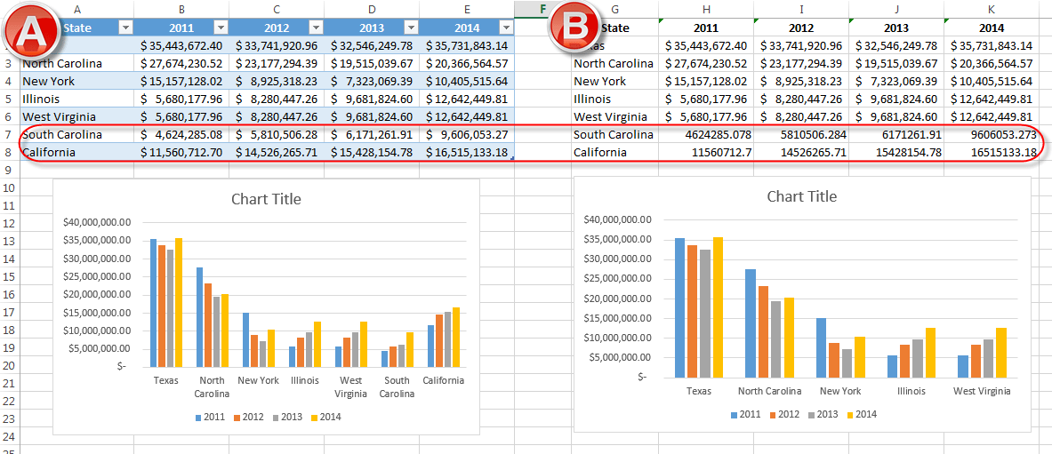The height and width of the screenshot is (454, 1052).
Task: Click unformatted value 5810506.284
Action: coord(801,135)
